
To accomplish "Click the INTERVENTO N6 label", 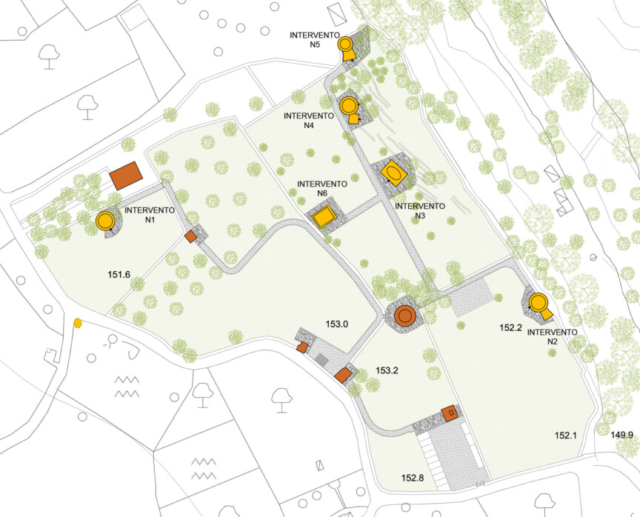I will [322, 189].
